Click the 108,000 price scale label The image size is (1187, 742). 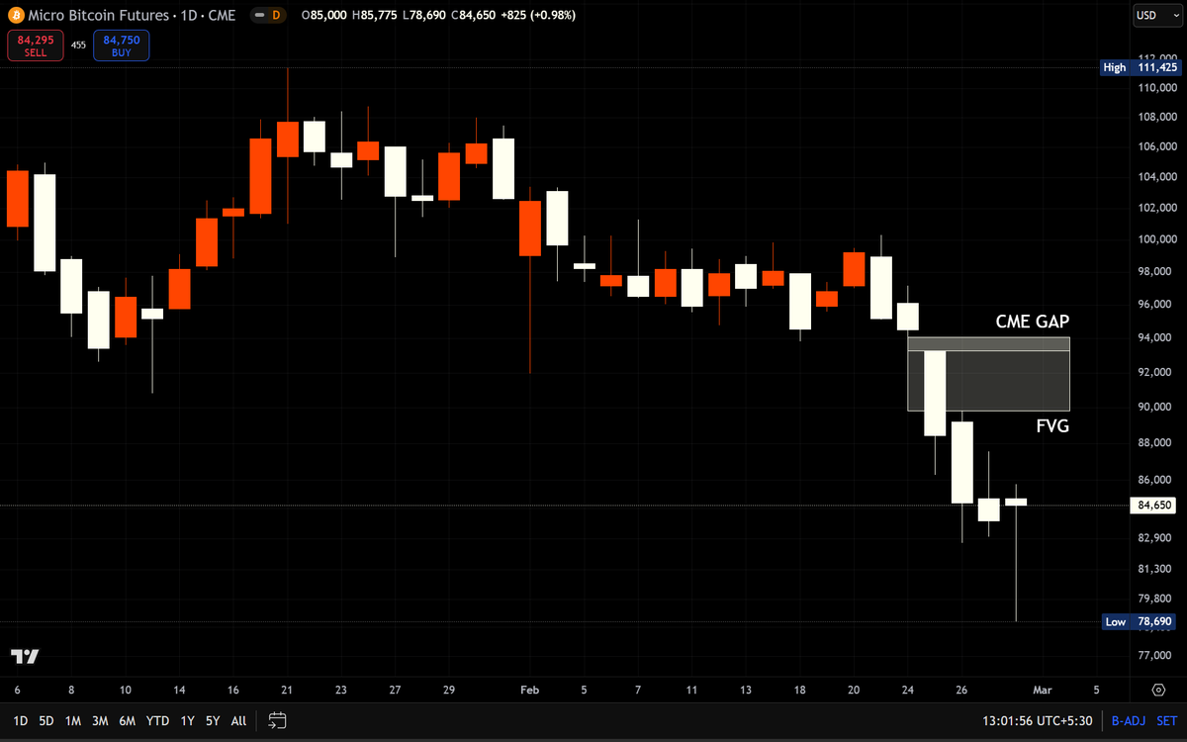(1156, 117)
